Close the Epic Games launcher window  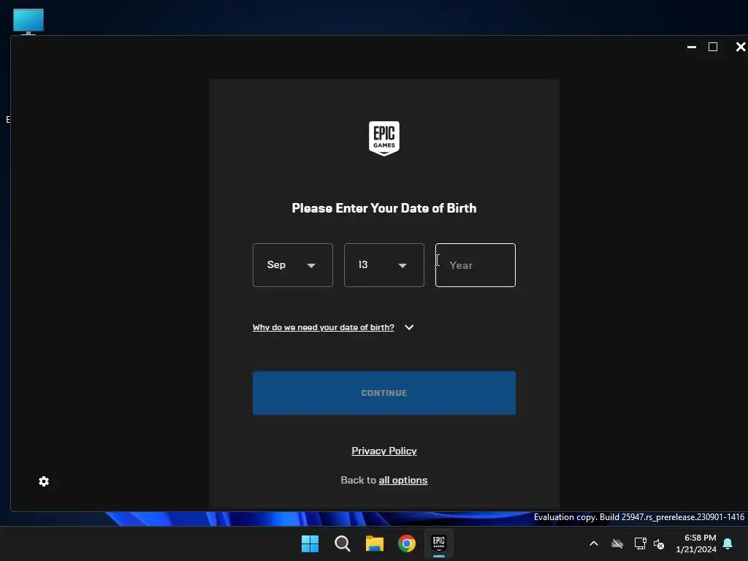(x=741, y=47)
